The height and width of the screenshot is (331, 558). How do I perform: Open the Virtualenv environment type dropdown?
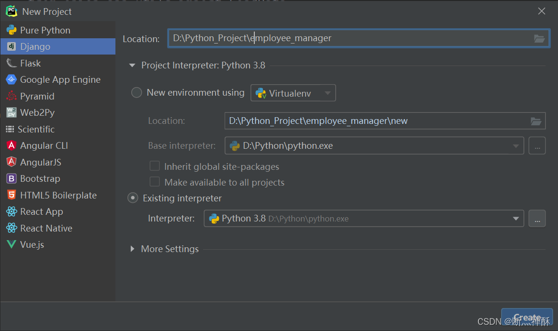coord(293,93)
